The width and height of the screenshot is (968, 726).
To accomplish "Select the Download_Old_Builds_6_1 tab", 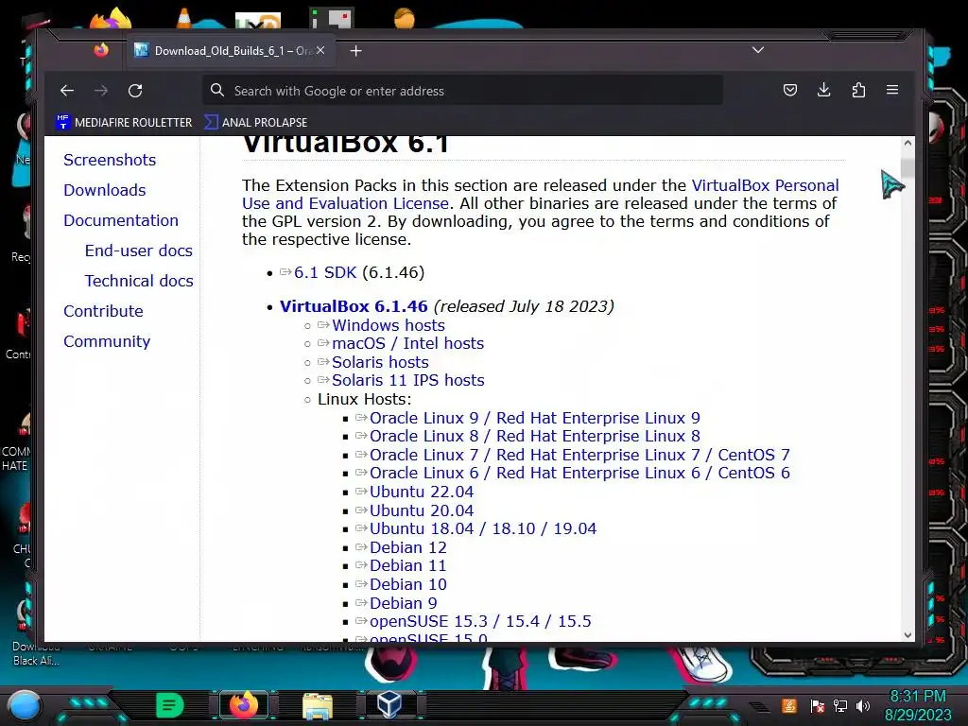I will [x=232, y=51].
